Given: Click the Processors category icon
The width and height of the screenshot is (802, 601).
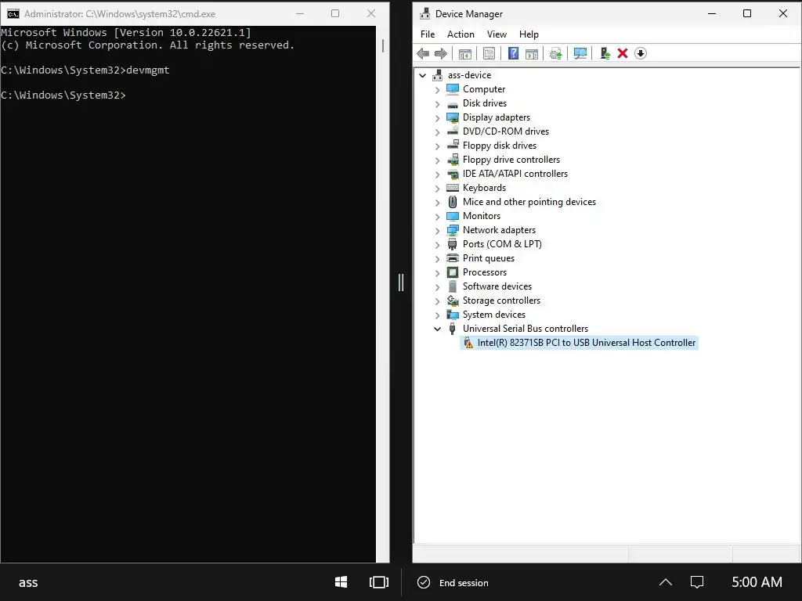Looking at the screenshot, I should [x=453, y=272].
